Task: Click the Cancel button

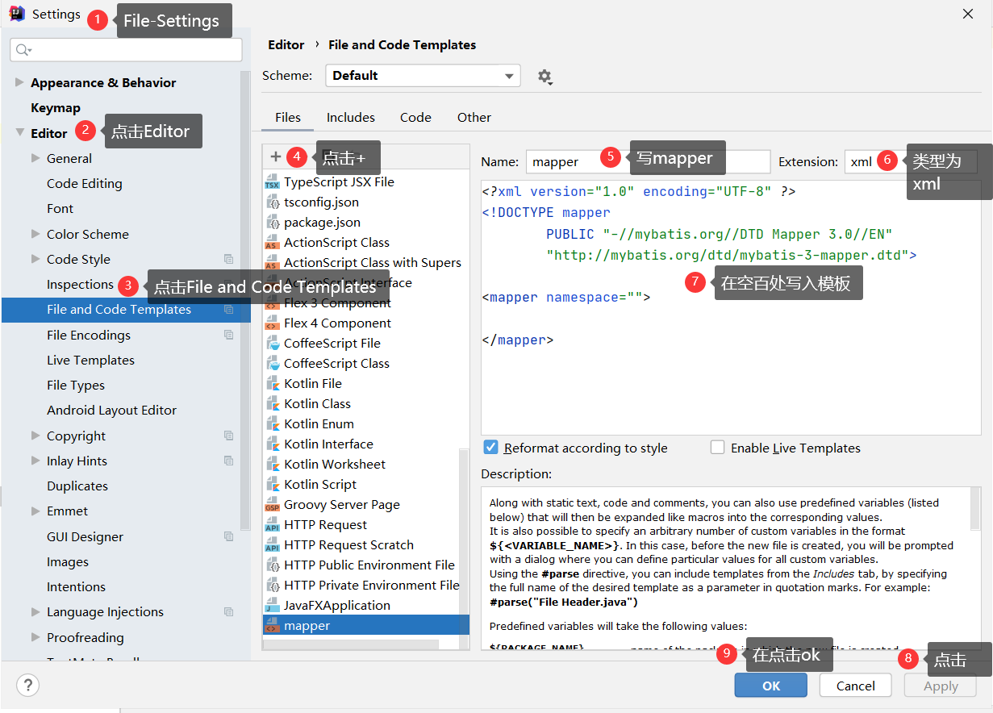Action: 856,686
